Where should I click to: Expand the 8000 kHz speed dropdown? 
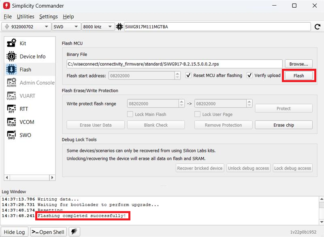click(x=97, y=27)
